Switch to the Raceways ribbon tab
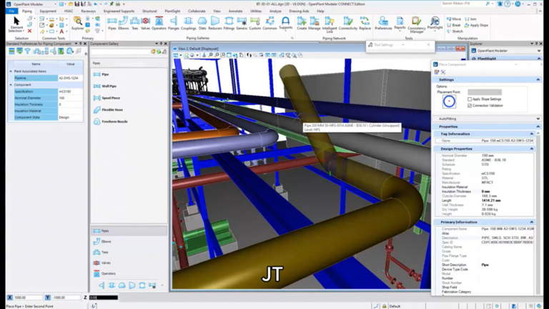 point(88,11)
